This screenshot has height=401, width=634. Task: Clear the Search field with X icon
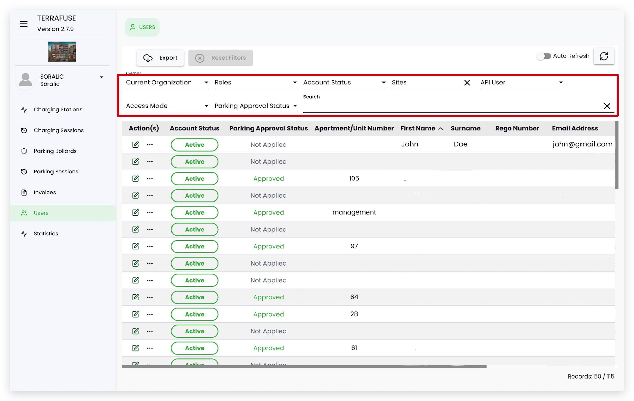607,106
